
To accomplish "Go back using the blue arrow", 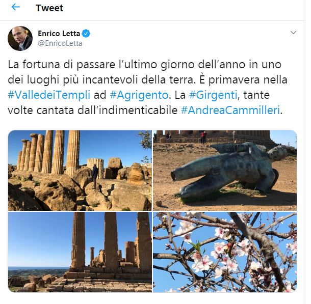I will 16,7.
